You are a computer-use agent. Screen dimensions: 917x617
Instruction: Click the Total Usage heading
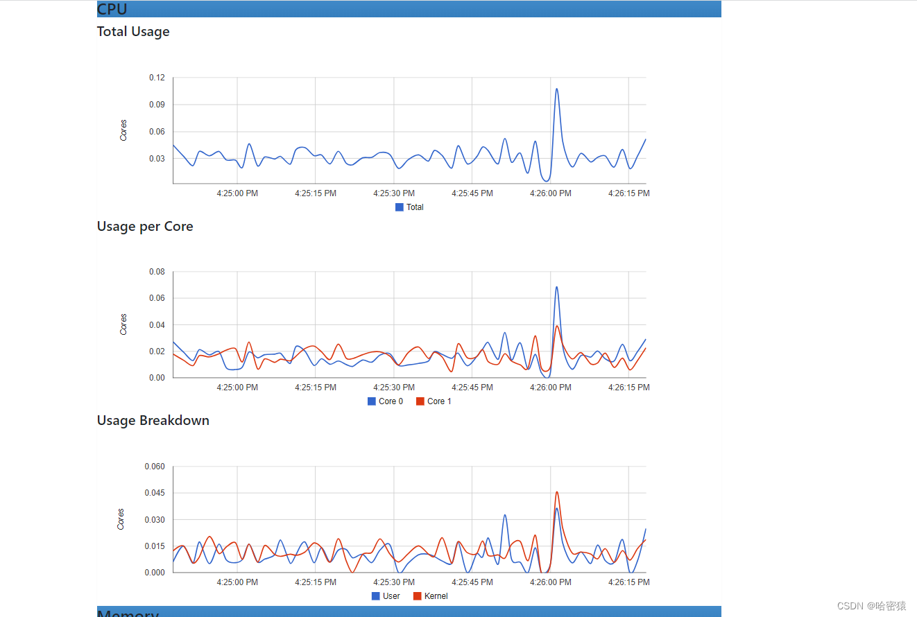click(x=133, y=32)
